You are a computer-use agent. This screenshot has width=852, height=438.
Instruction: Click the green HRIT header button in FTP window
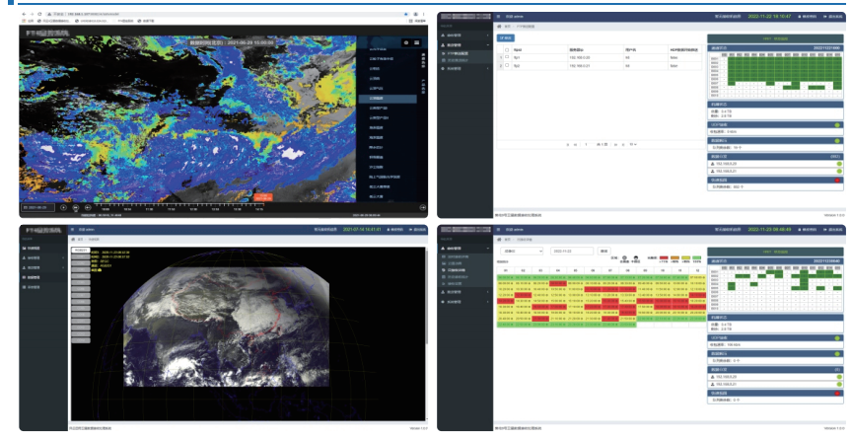pyautogui.click(x=775, y=38)
